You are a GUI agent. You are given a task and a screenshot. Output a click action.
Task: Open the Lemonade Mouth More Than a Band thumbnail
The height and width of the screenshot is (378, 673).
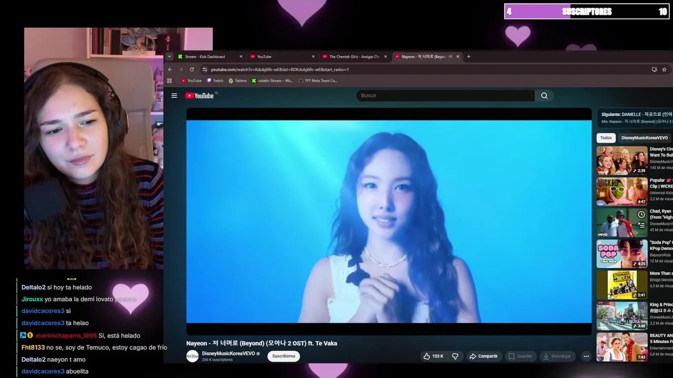(x=621, y=285)
